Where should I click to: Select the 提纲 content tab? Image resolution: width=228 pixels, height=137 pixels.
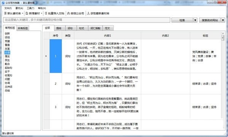click(x=60, y=28)
